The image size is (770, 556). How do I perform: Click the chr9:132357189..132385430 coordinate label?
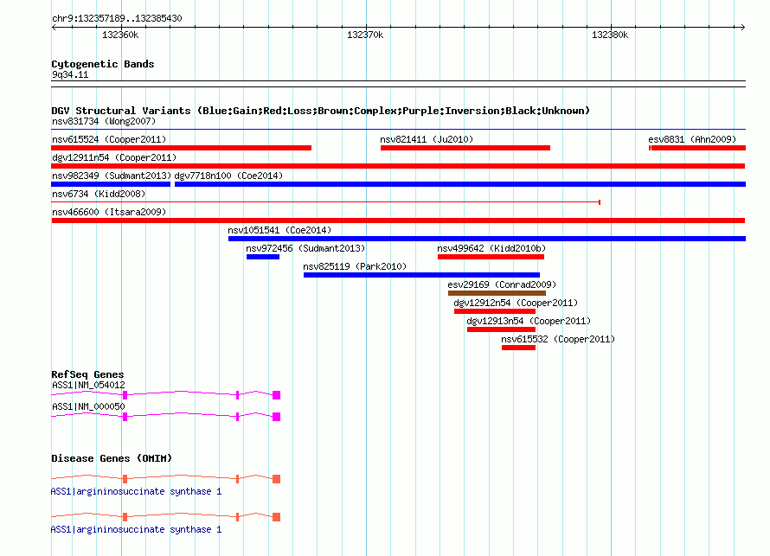[x=117, y=18]
